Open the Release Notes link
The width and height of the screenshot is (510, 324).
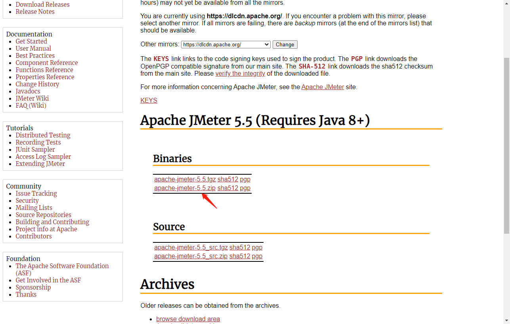click(x=35, y=11)
